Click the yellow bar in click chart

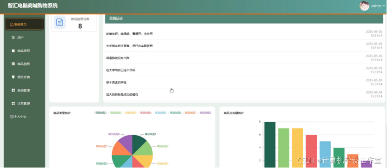coord(297,148)
